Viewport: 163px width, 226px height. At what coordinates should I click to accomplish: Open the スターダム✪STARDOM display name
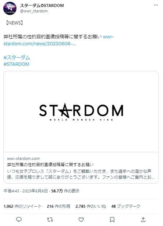click(x=42, y=5)
